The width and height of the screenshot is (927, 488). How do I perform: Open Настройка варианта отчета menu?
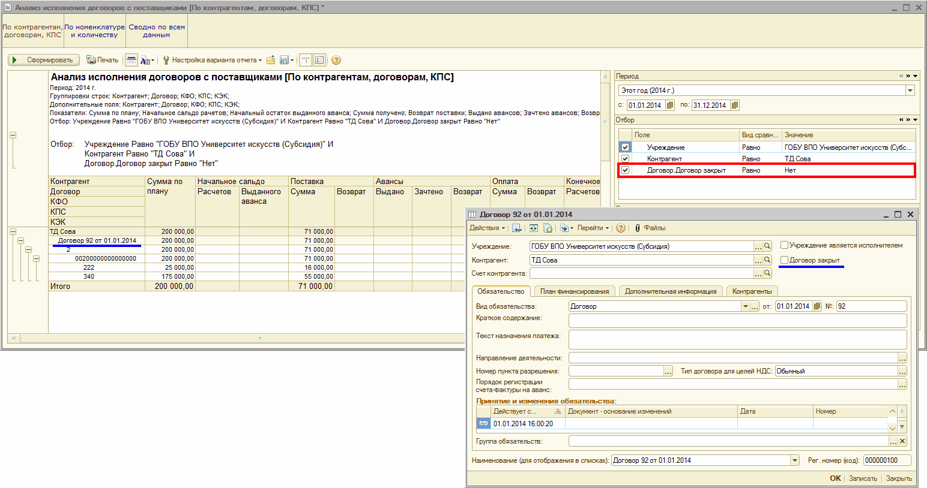(213, 60)
